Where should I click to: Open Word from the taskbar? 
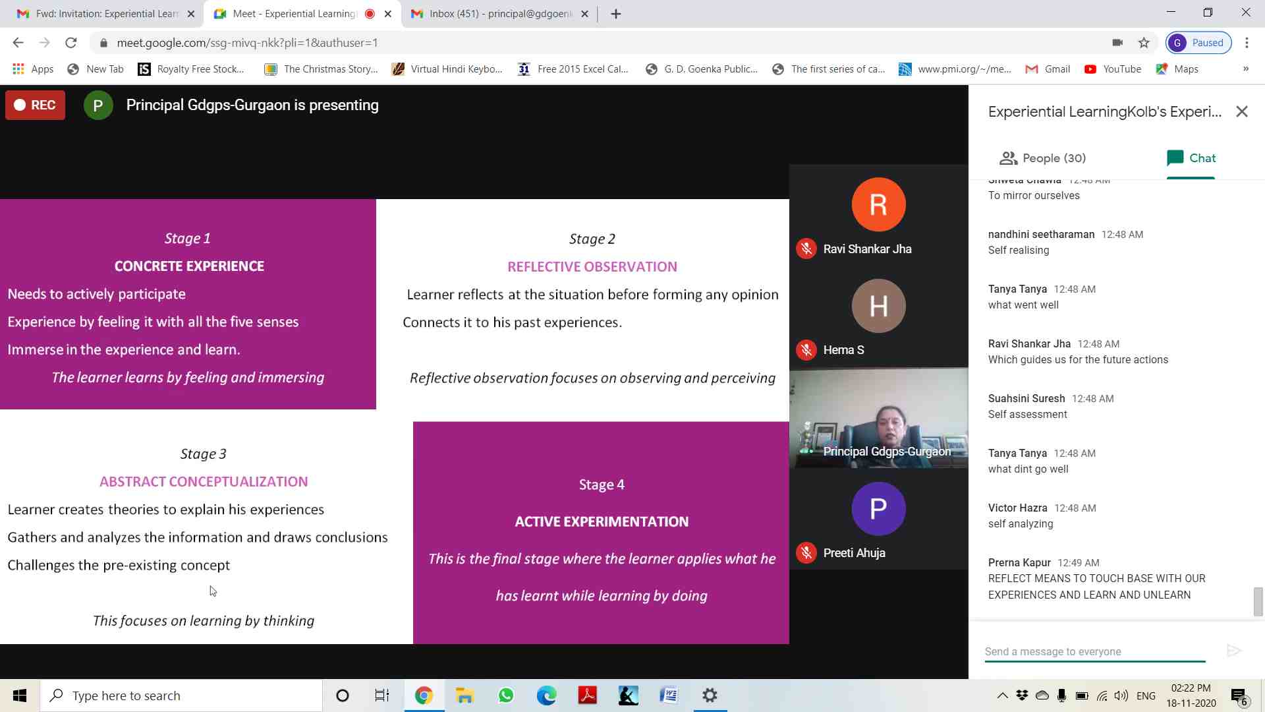(669, 696)
